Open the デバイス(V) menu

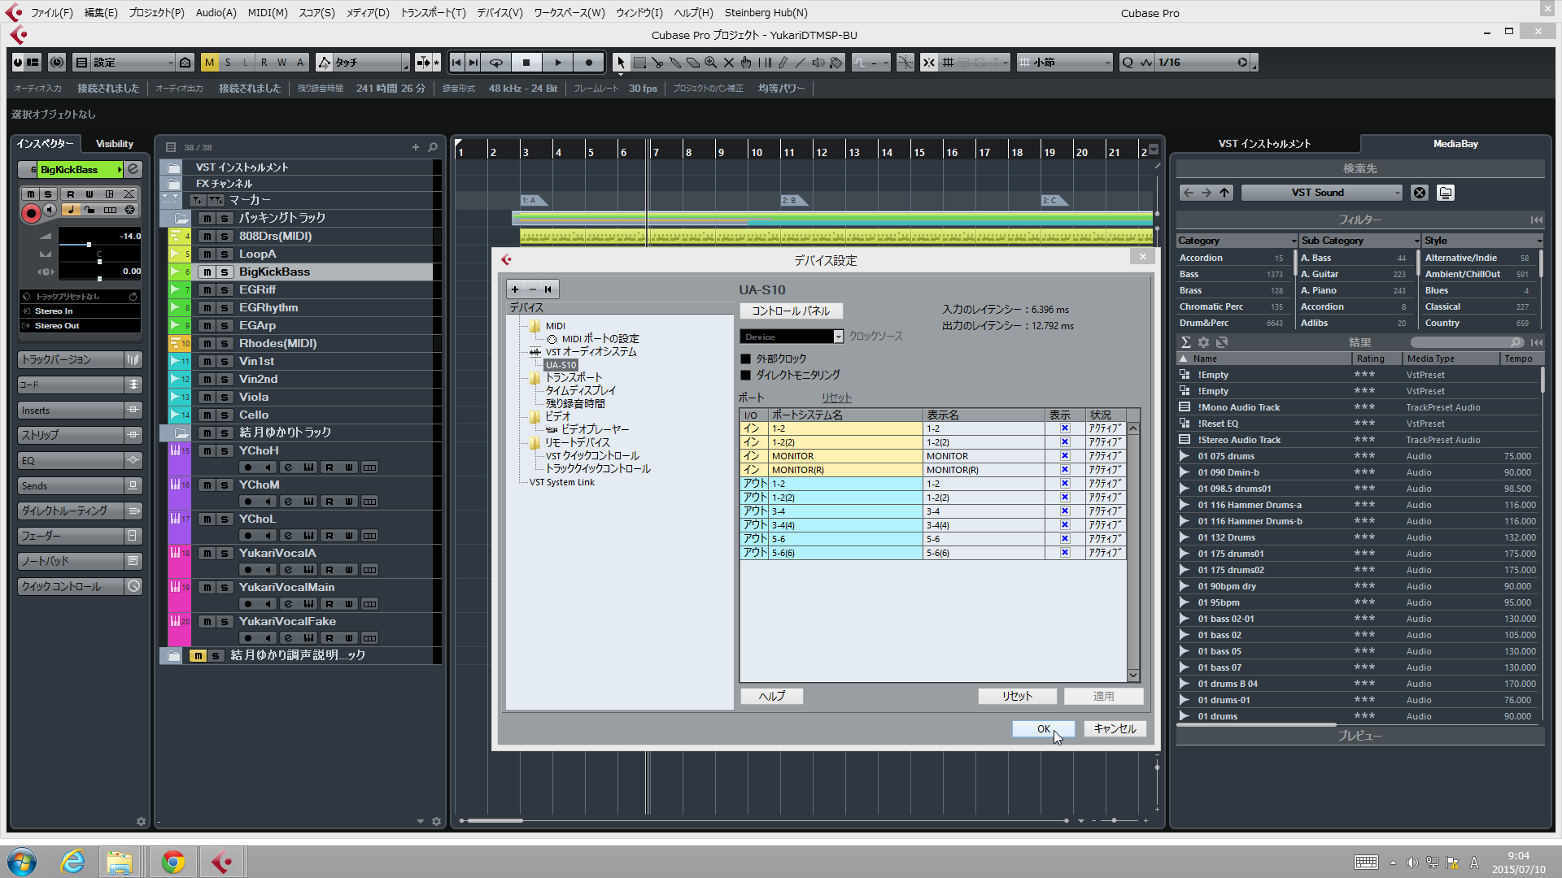point(500,13)
